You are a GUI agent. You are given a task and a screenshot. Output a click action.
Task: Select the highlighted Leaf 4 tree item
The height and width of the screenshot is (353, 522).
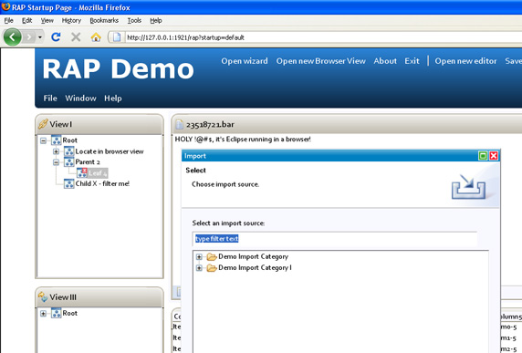pyautogui.click(x=98, y=173)
